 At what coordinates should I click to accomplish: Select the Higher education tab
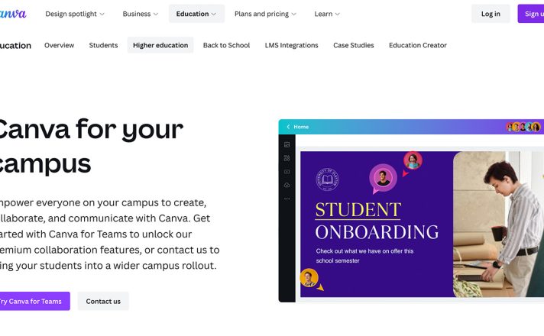click(x=160, y=45)
